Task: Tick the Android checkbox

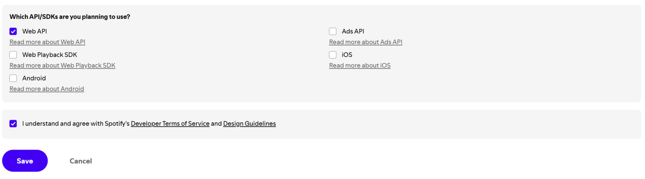Action: click(x=13, y=78)
